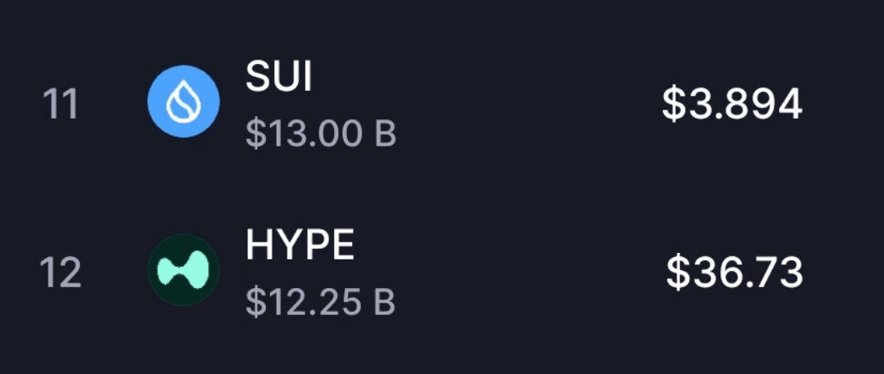
Task: Select the SUI price $3.894
Action: point(732,105)
